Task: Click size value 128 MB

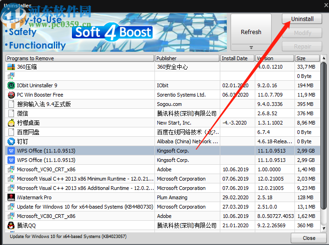Action: tap(305, 197)
